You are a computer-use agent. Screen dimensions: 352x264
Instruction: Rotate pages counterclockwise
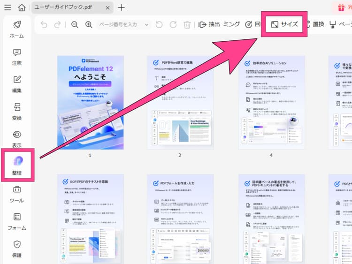click(x=159, y=24)
